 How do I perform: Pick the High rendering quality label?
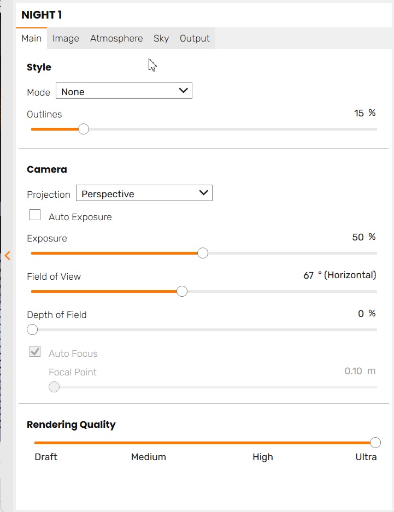(263, 457)
